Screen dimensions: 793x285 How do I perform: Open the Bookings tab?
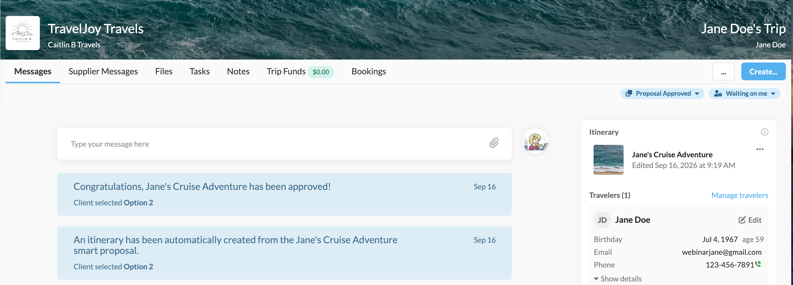[x=369, y=71]
